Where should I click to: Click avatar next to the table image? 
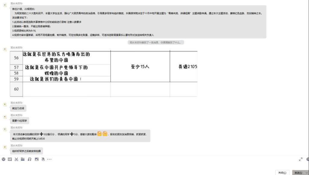[x=5, y=49]
